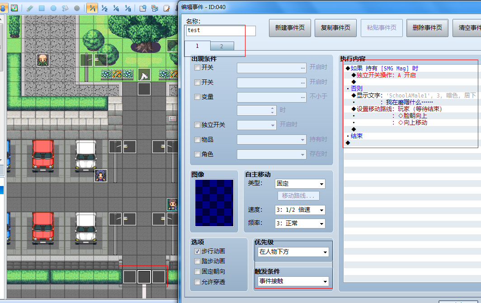Screen dimensions: 481x303
Task: Open the Database icon in toolbar
Action: pyautogui.click(x=143, y=8)
